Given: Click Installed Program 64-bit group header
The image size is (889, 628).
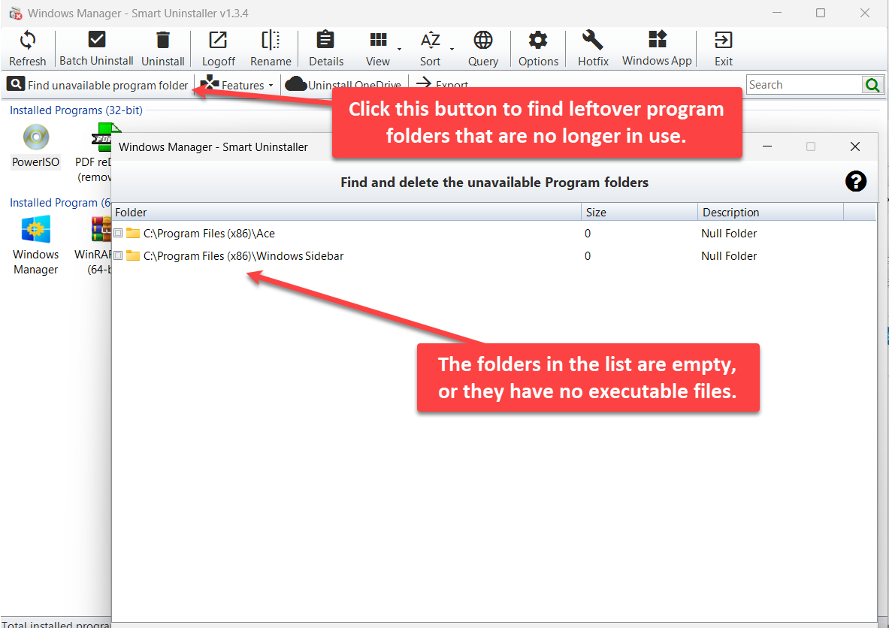Looking at the screenshot, I should [59, 203].
